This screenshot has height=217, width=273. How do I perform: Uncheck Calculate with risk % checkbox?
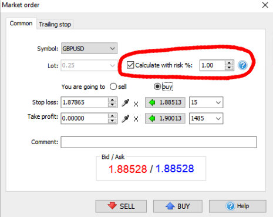point(130,65)
